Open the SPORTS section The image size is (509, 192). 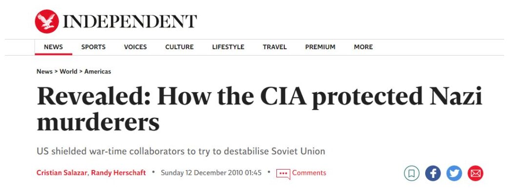[x=94, y=47]
